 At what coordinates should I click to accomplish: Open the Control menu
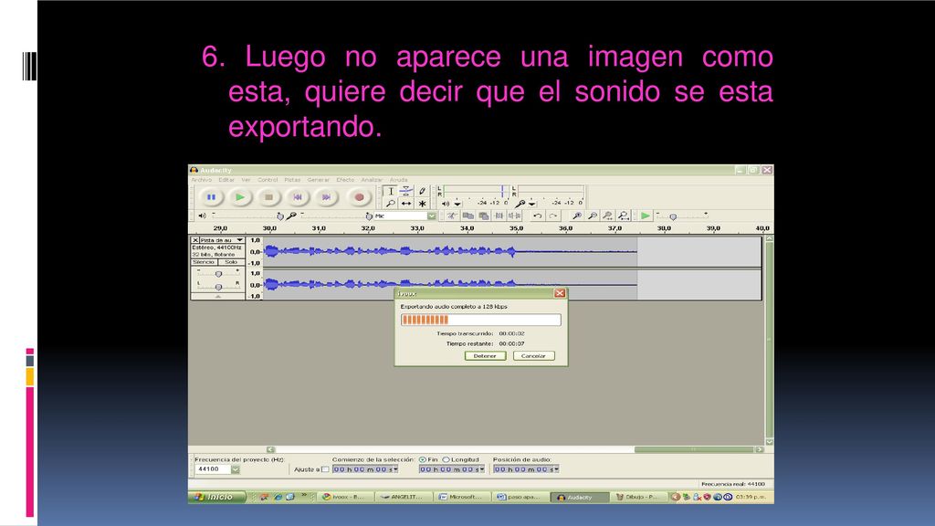tap(268, 180)
